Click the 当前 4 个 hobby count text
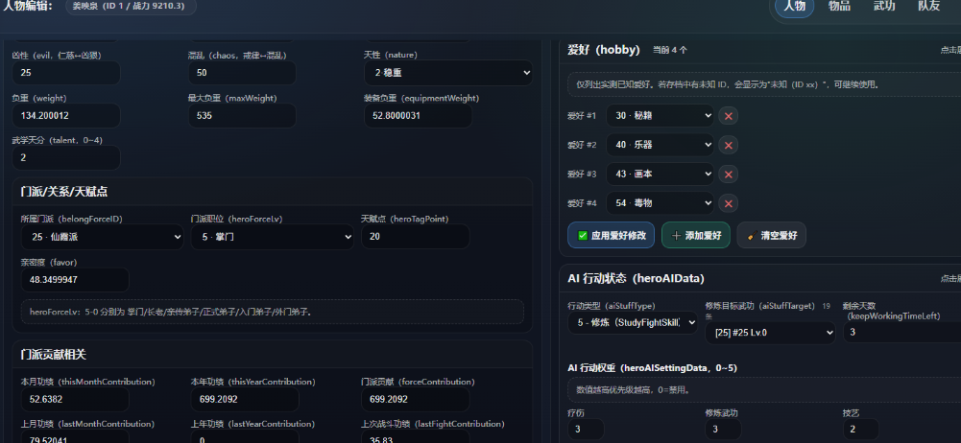The width and height of the screenshot is (961, 443). pyautogui.click(x=670, y=50)
